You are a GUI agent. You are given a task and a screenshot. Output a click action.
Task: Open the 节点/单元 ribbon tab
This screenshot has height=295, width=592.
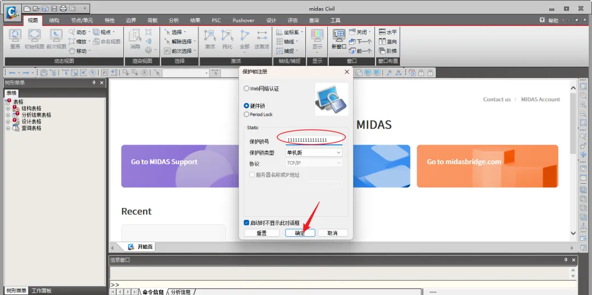point(82,20)
